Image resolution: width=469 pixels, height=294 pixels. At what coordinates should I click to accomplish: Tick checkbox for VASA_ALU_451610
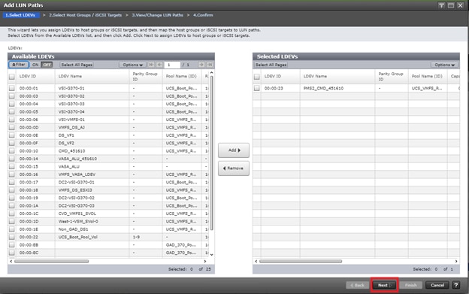pyautogui.click(x=12, y=159)
